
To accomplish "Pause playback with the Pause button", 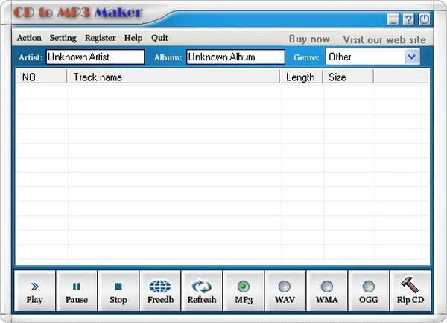I will [x=76, y=287].
